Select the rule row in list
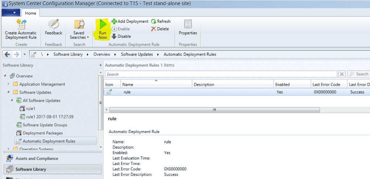This screenshot has width=370, height=179. point(237,92)
